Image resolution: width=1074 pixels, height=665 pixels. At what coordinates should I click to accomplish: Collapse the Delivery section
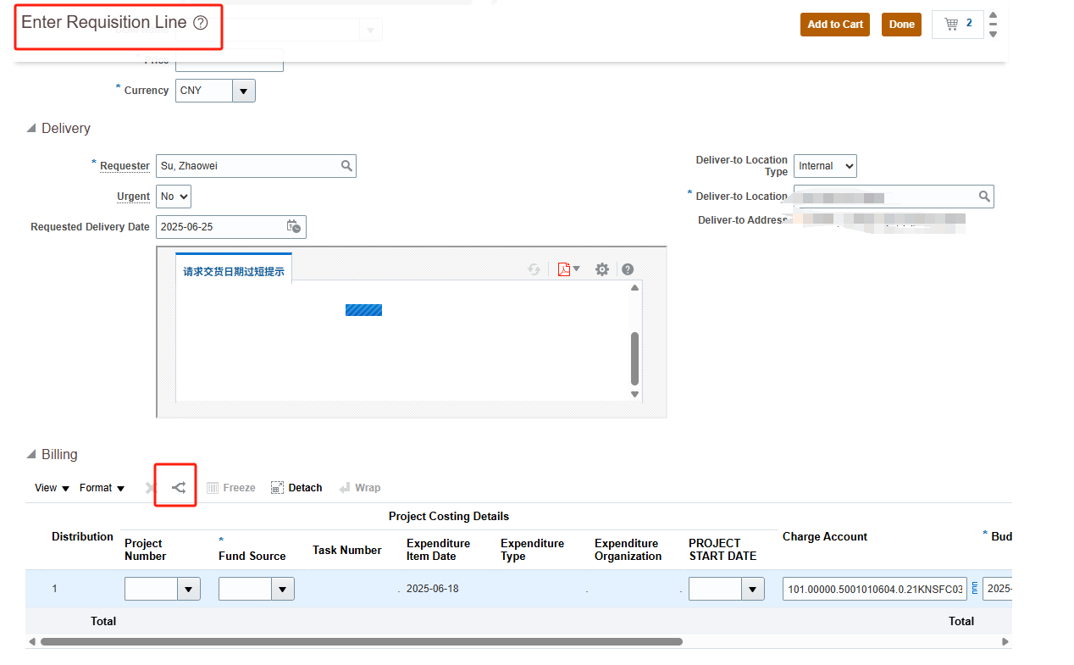click(33, 128)
